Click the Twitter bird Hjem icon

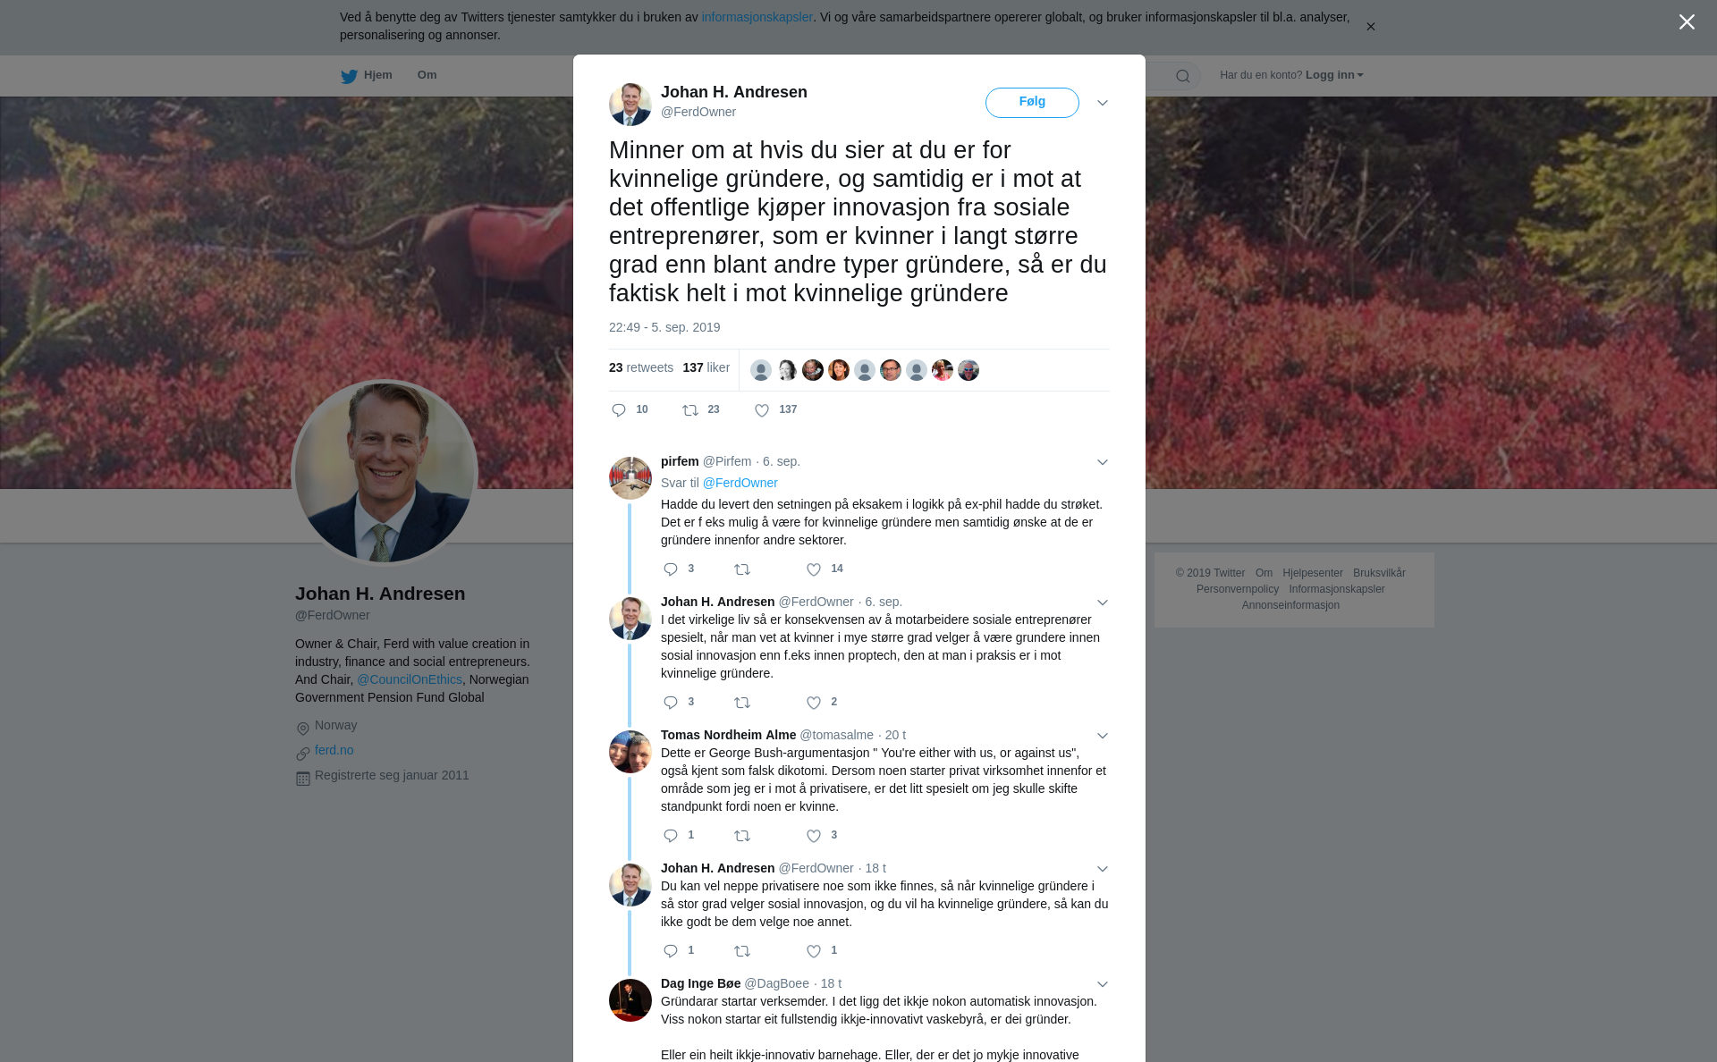(x=349, y=76)
